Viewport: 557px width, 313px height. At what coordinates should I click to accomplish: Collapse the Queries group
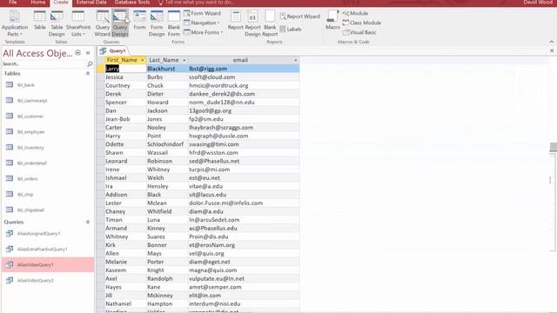pos(88,222)
